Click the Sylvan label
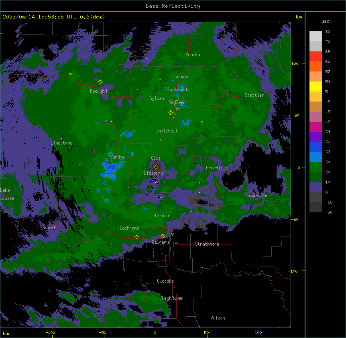346x338 pixels. tap(157, 98)
